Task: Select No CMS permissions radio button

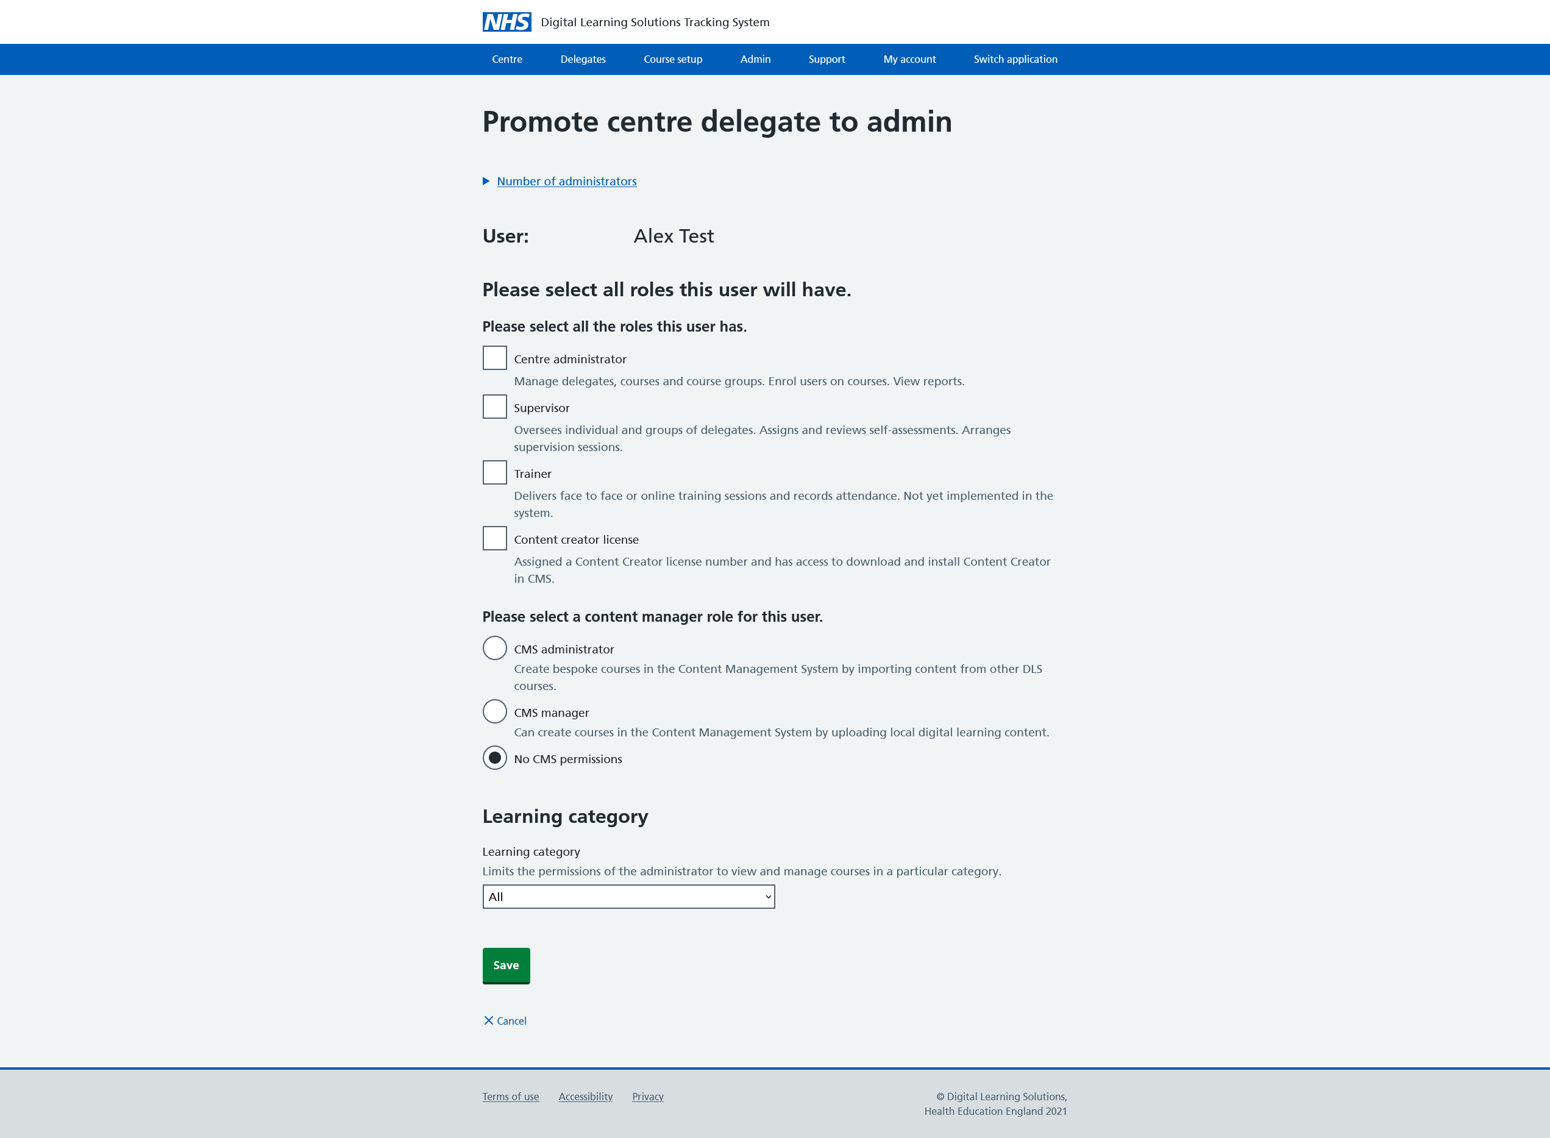Action: [494, 758]
